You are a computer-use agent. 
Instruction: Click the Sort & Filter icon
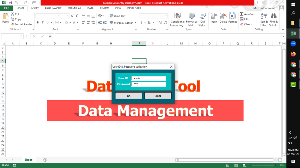[264, 16]
